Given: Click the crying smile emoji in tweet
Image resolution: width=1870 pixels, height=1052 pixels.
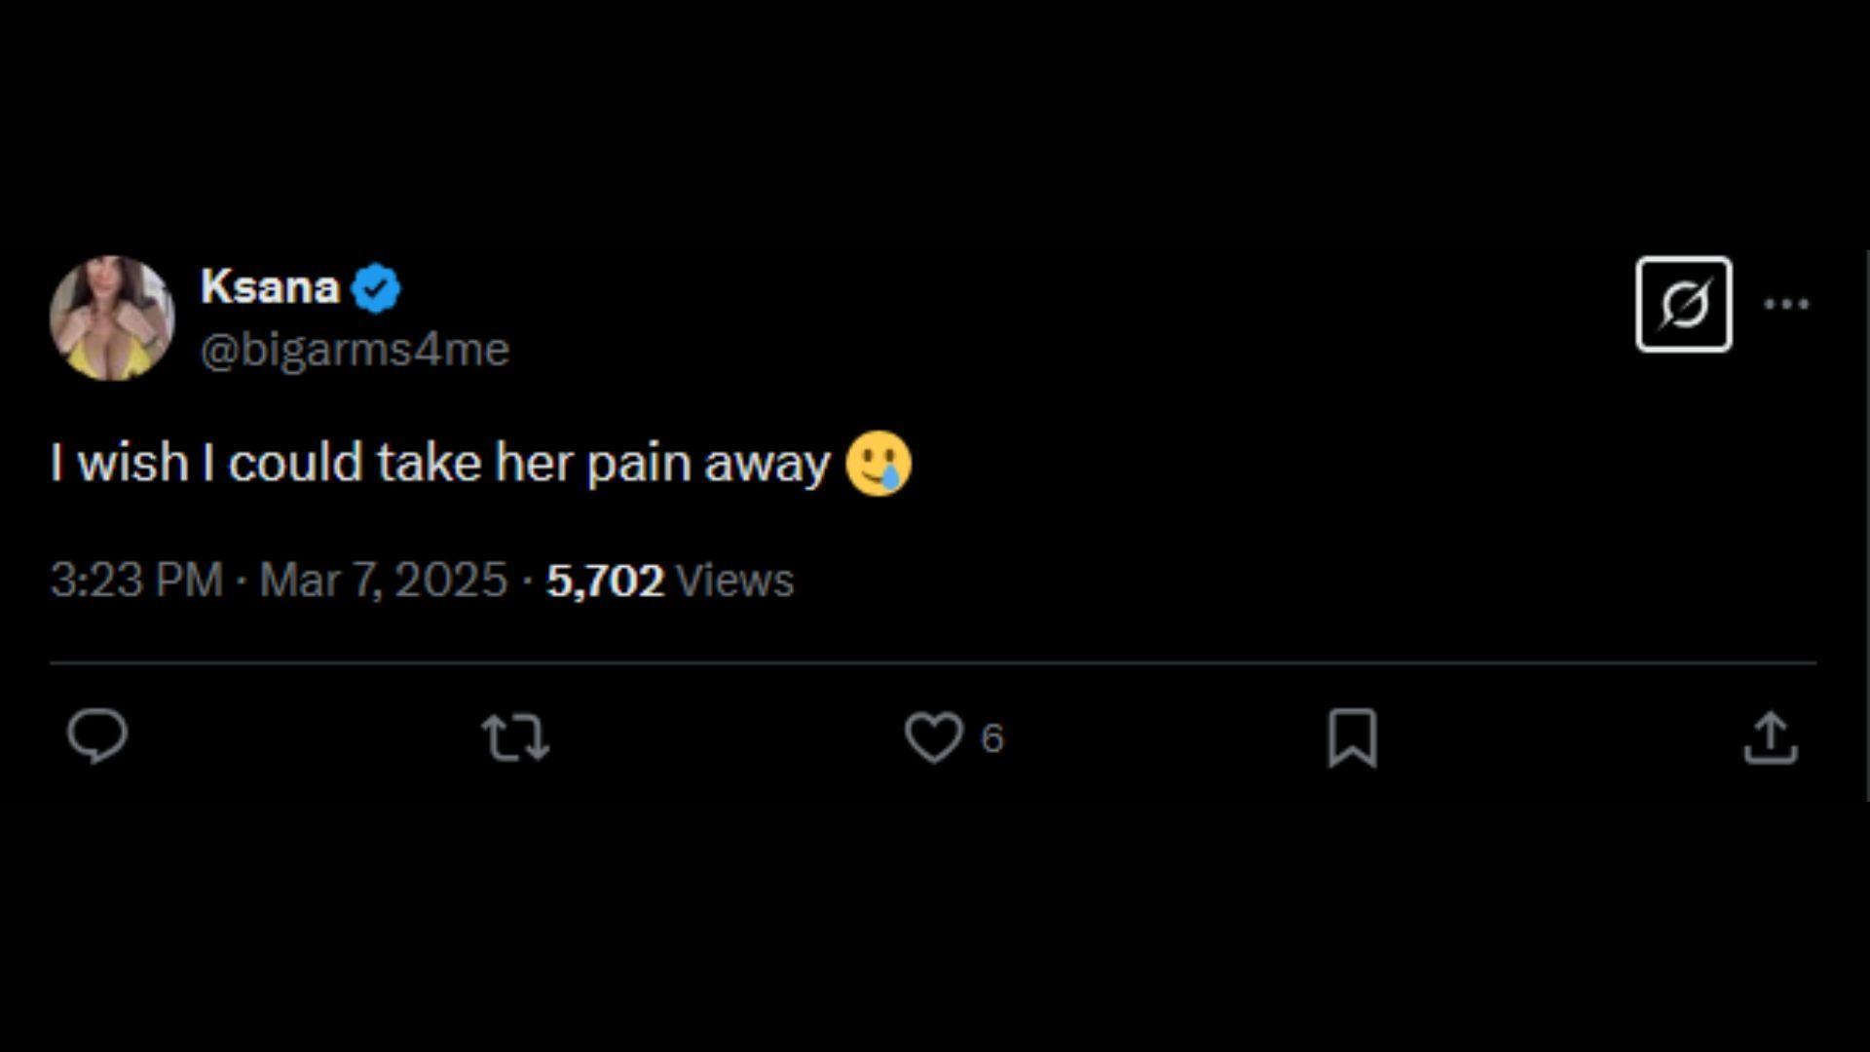Looking at the screenshot, I should click(x=879, y=464).
